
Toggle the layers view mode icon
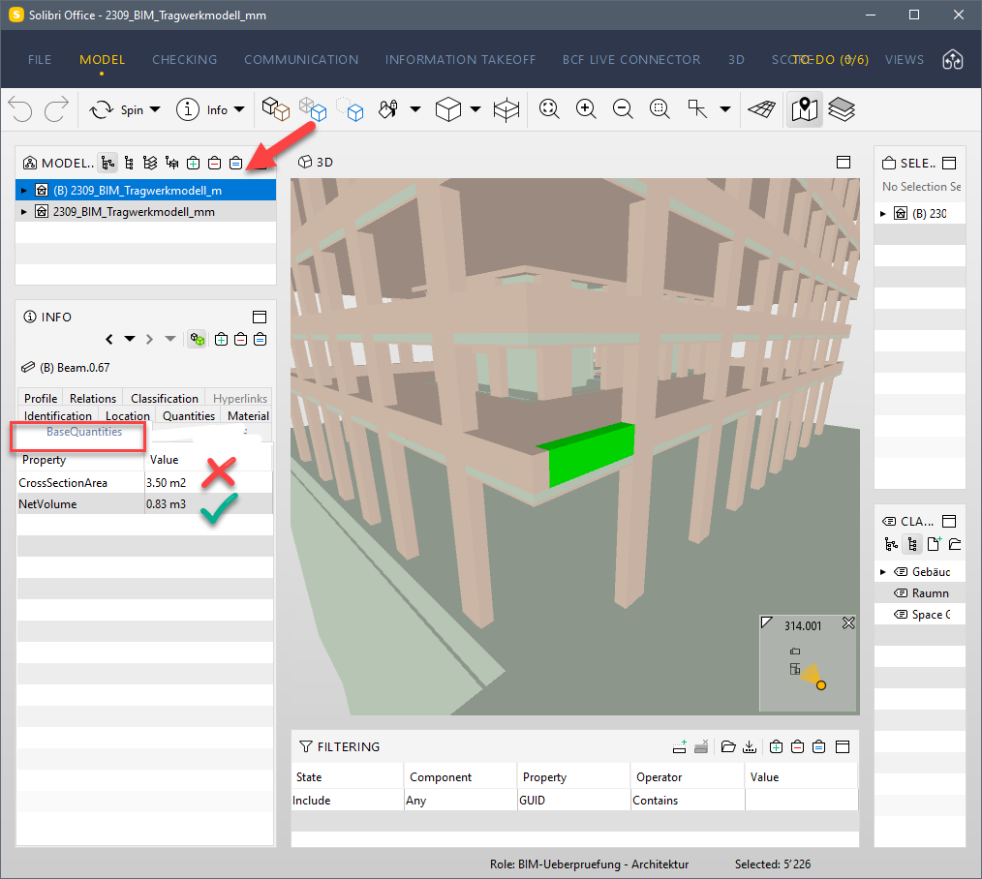(841, 109)
